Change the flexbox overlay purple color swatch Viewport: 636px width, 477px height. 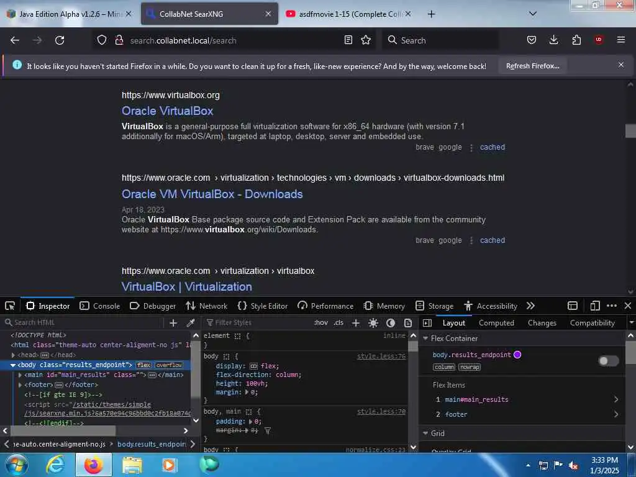(517, 355)
